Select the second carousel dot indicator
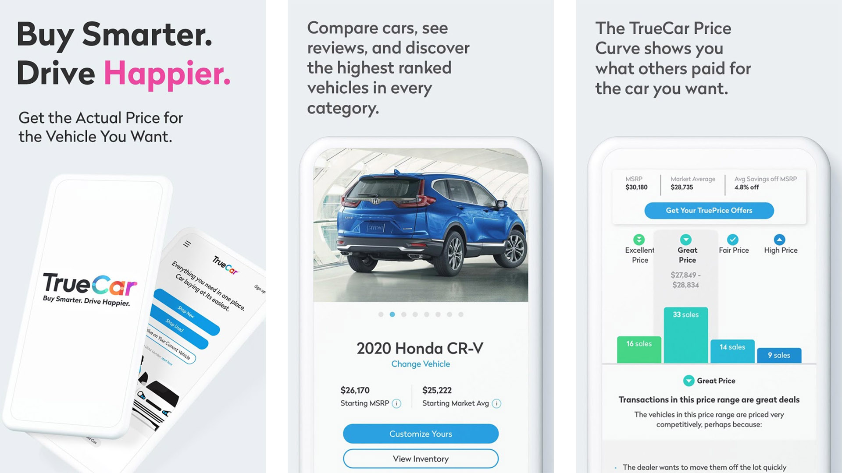The height and width of the screenshot is (473, 842). pos(391,314)
